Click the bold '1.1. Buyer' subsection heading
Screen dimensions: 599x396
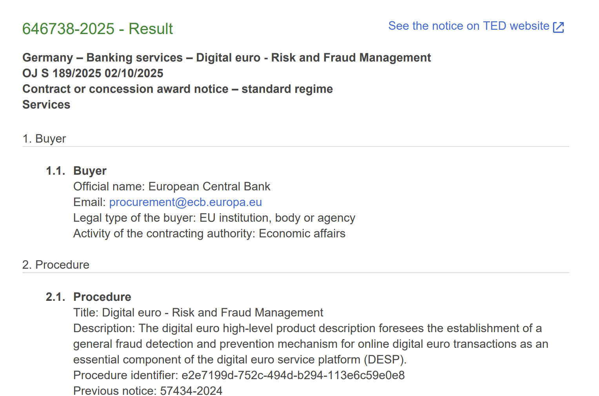(x=90, y=171)
